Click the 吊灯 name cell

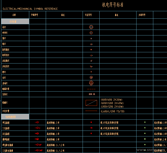(x=15, y=27)
